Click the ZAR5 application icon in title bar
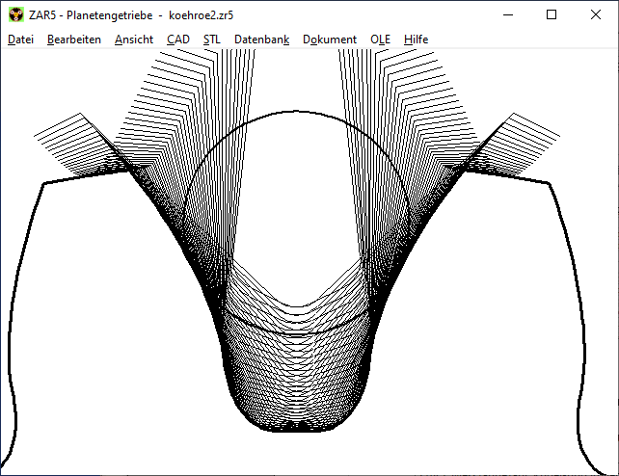Image resolution: width=619 pixels, height=476 pixels. point(16,14)
